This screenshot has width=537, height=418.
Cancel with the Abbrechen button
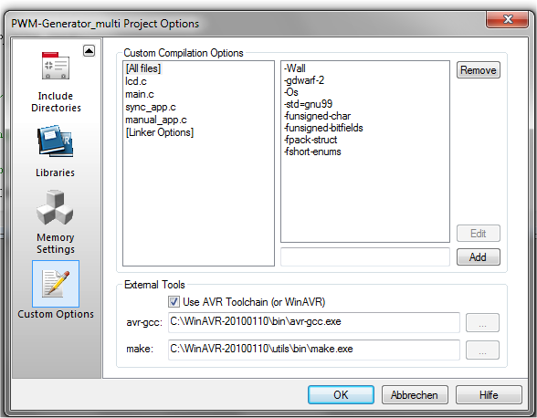(415, 394)
